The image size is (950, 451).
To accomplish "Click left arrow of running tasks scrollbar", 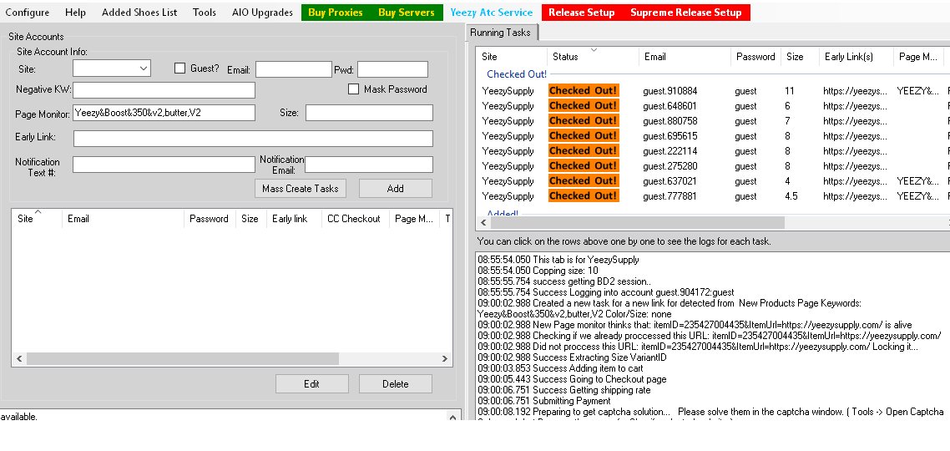I will tap(483, 223).
